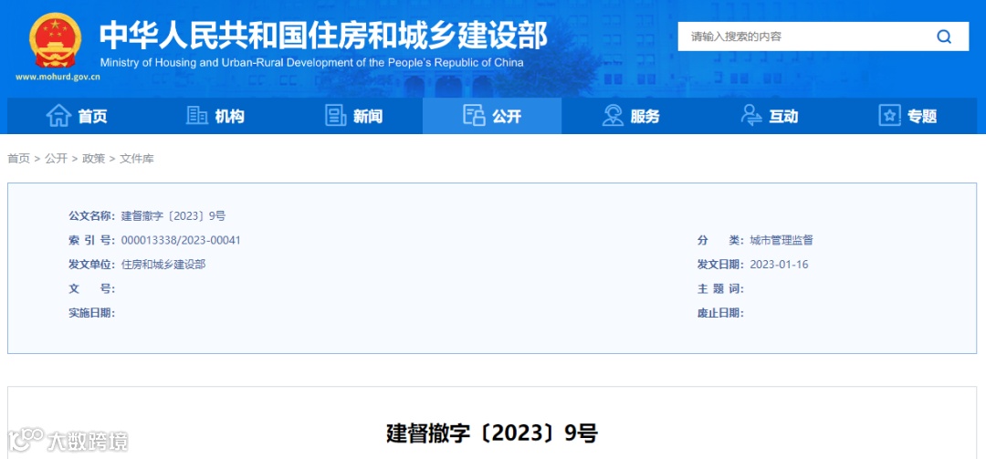Viewport: 986px width, 459px height.
Task: Open the 首页 nav menu item
Action: tap(77, 116)
